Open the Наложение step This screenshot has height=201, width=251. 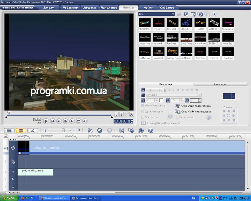(109, 8)
